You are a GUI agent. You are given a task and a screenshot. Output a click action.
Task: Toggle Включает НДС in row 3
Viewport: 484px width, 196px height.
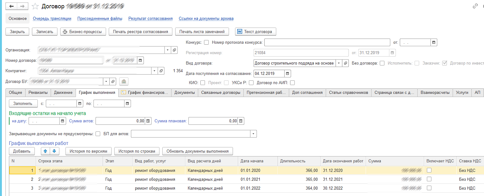pyautogui.click(x=429, y=188)
